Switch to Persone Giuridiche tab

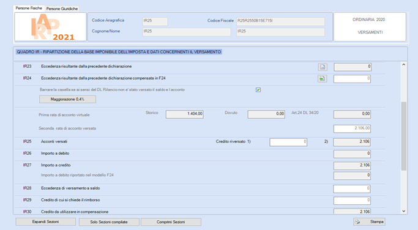pyautogui.click(x=62, y=9)
